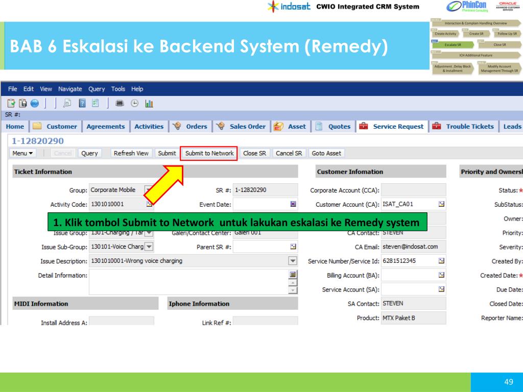This screenshot has width=523, height=392.
Task: Click the bar chart toolbar icon
Action: pyautogui.click(x=149, y=104)
